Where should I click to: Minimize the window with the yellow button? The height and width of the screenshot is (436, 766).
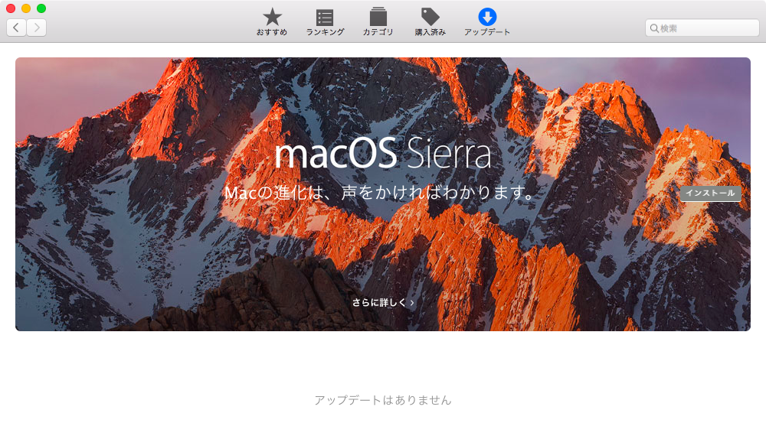pyautogui.click(x=26, y=8)
